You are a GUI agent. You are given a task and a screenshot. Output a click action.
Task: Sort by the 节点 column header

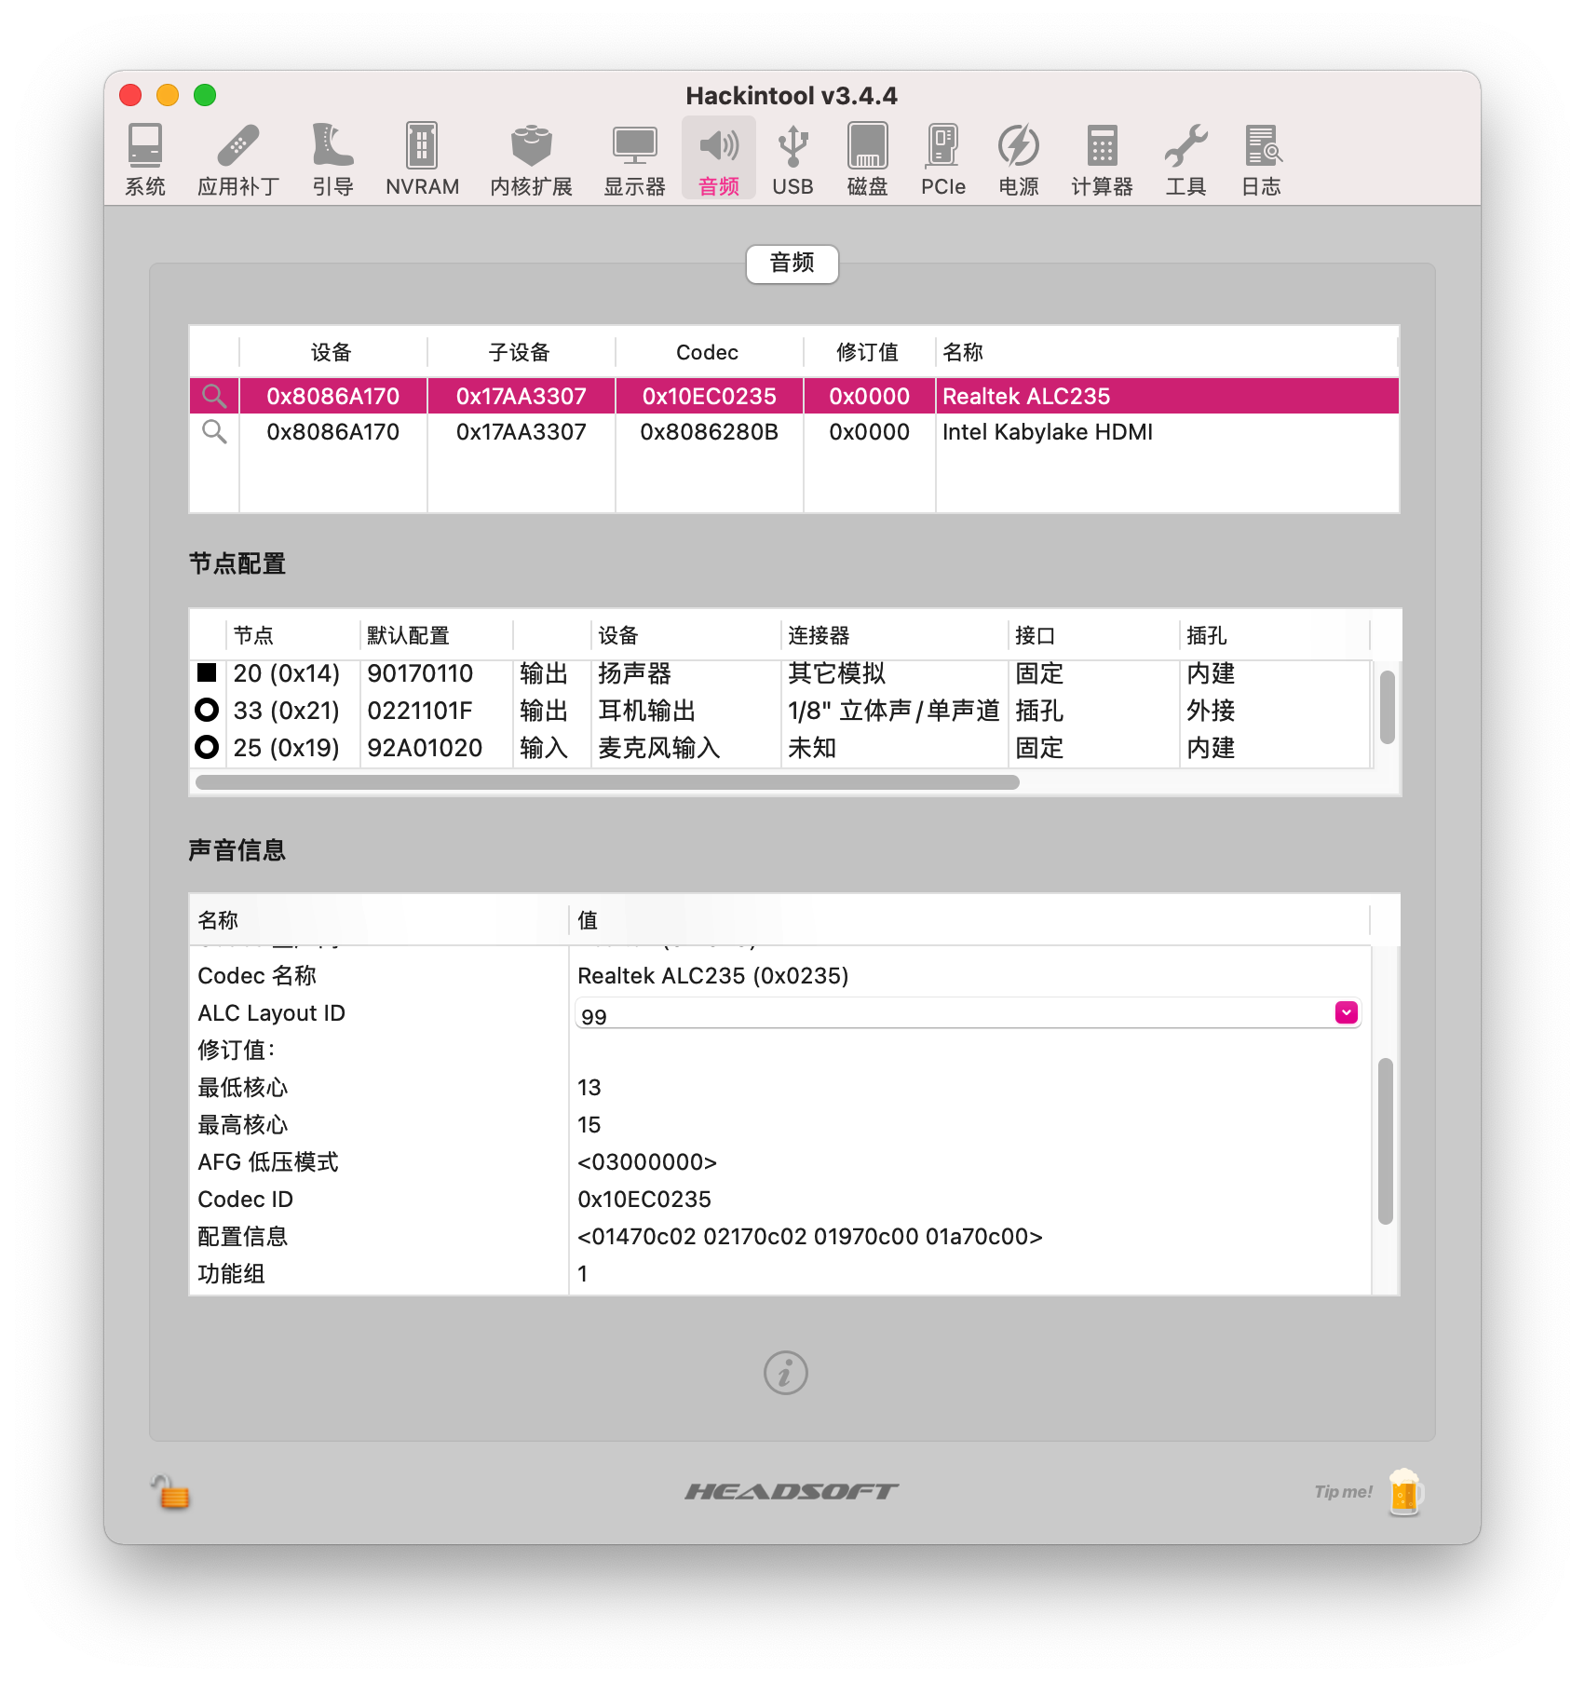click(292, 635)
